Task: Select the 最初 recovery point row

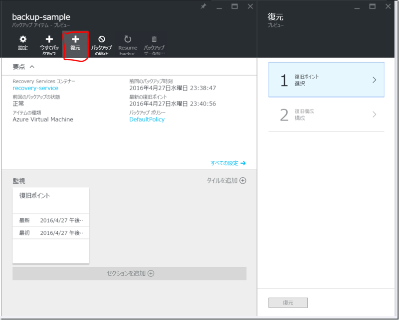Action: pos(51,232)
